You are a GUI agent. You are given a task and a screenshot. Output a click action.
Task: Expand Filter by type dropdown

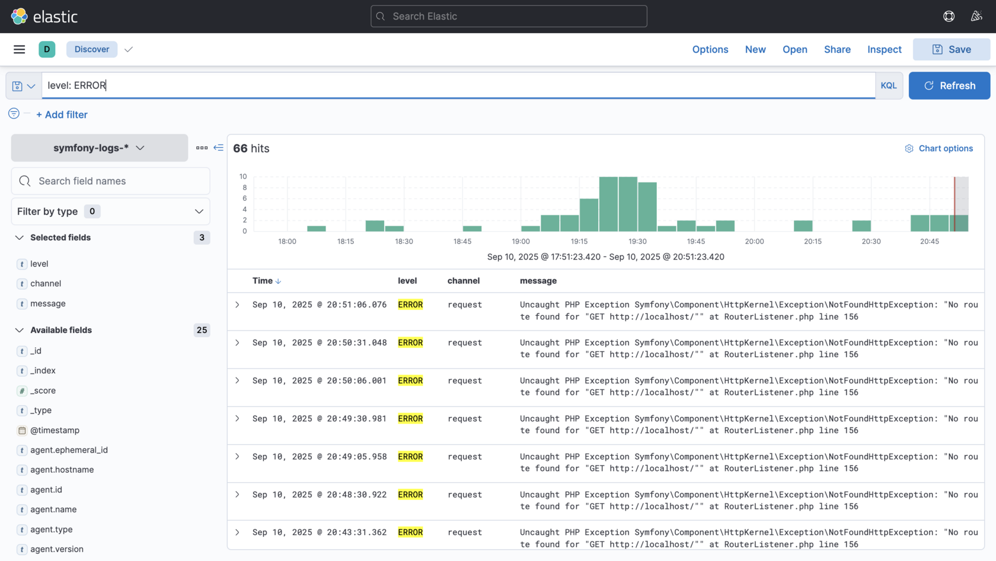point(110,211)
